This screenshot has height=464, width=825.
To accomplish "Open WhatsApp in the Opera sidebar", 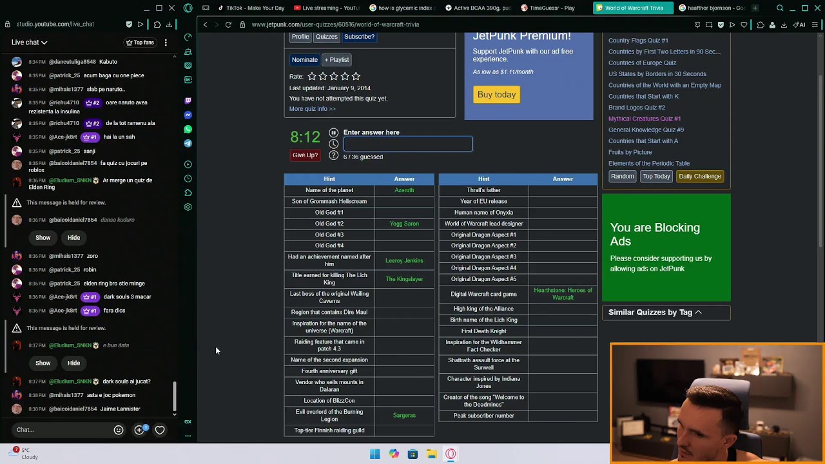I will click(x=188, y=129).
